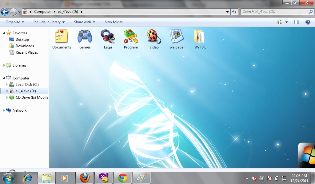Launch Firefox from the taskbar

pyautogui.click(x=85, y=178)
